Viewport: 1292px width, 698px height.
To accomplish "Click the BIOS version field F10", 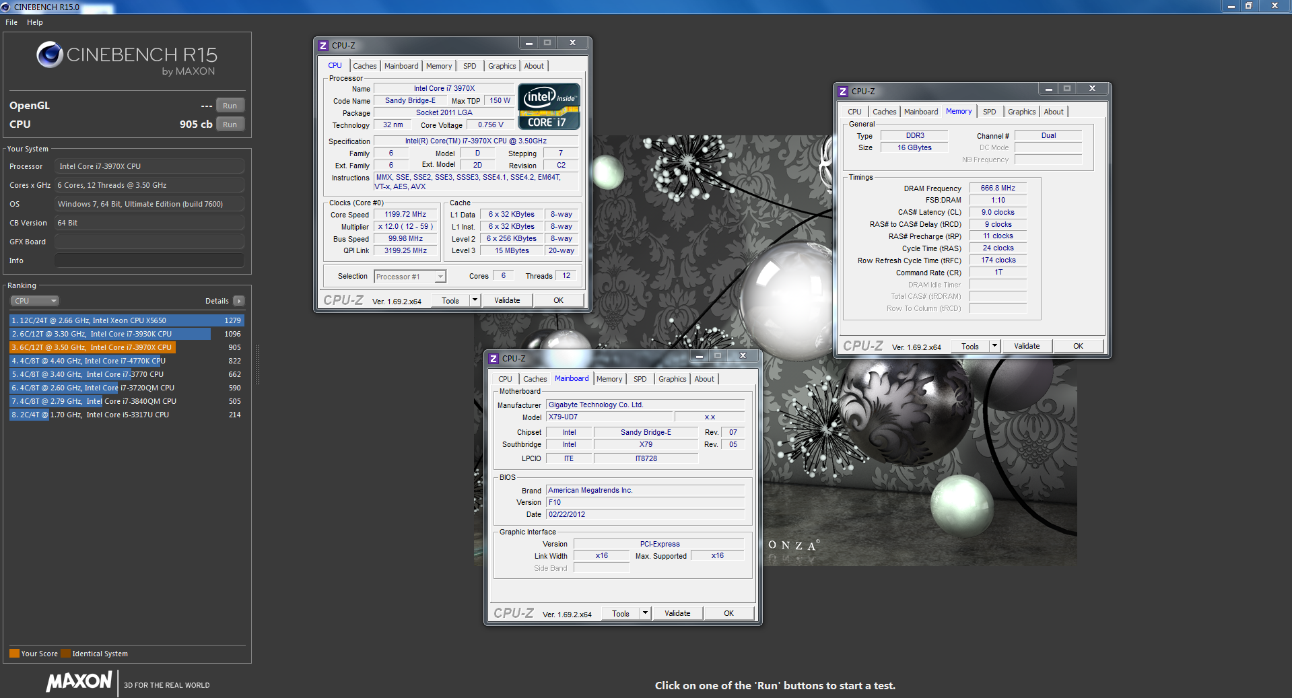I will (645, 503).
